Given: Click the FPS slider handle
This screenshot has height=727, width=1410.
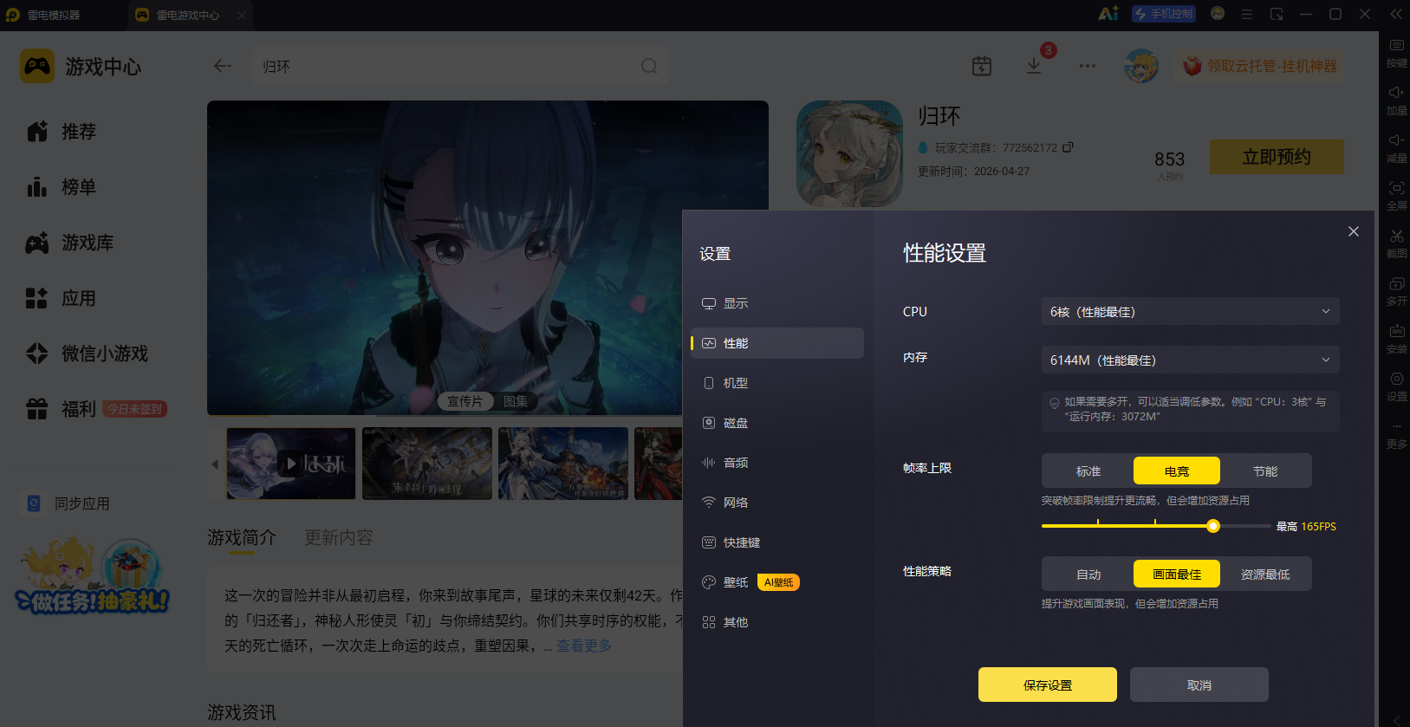Looking at the screenshot, I should tap(1213, 526).
